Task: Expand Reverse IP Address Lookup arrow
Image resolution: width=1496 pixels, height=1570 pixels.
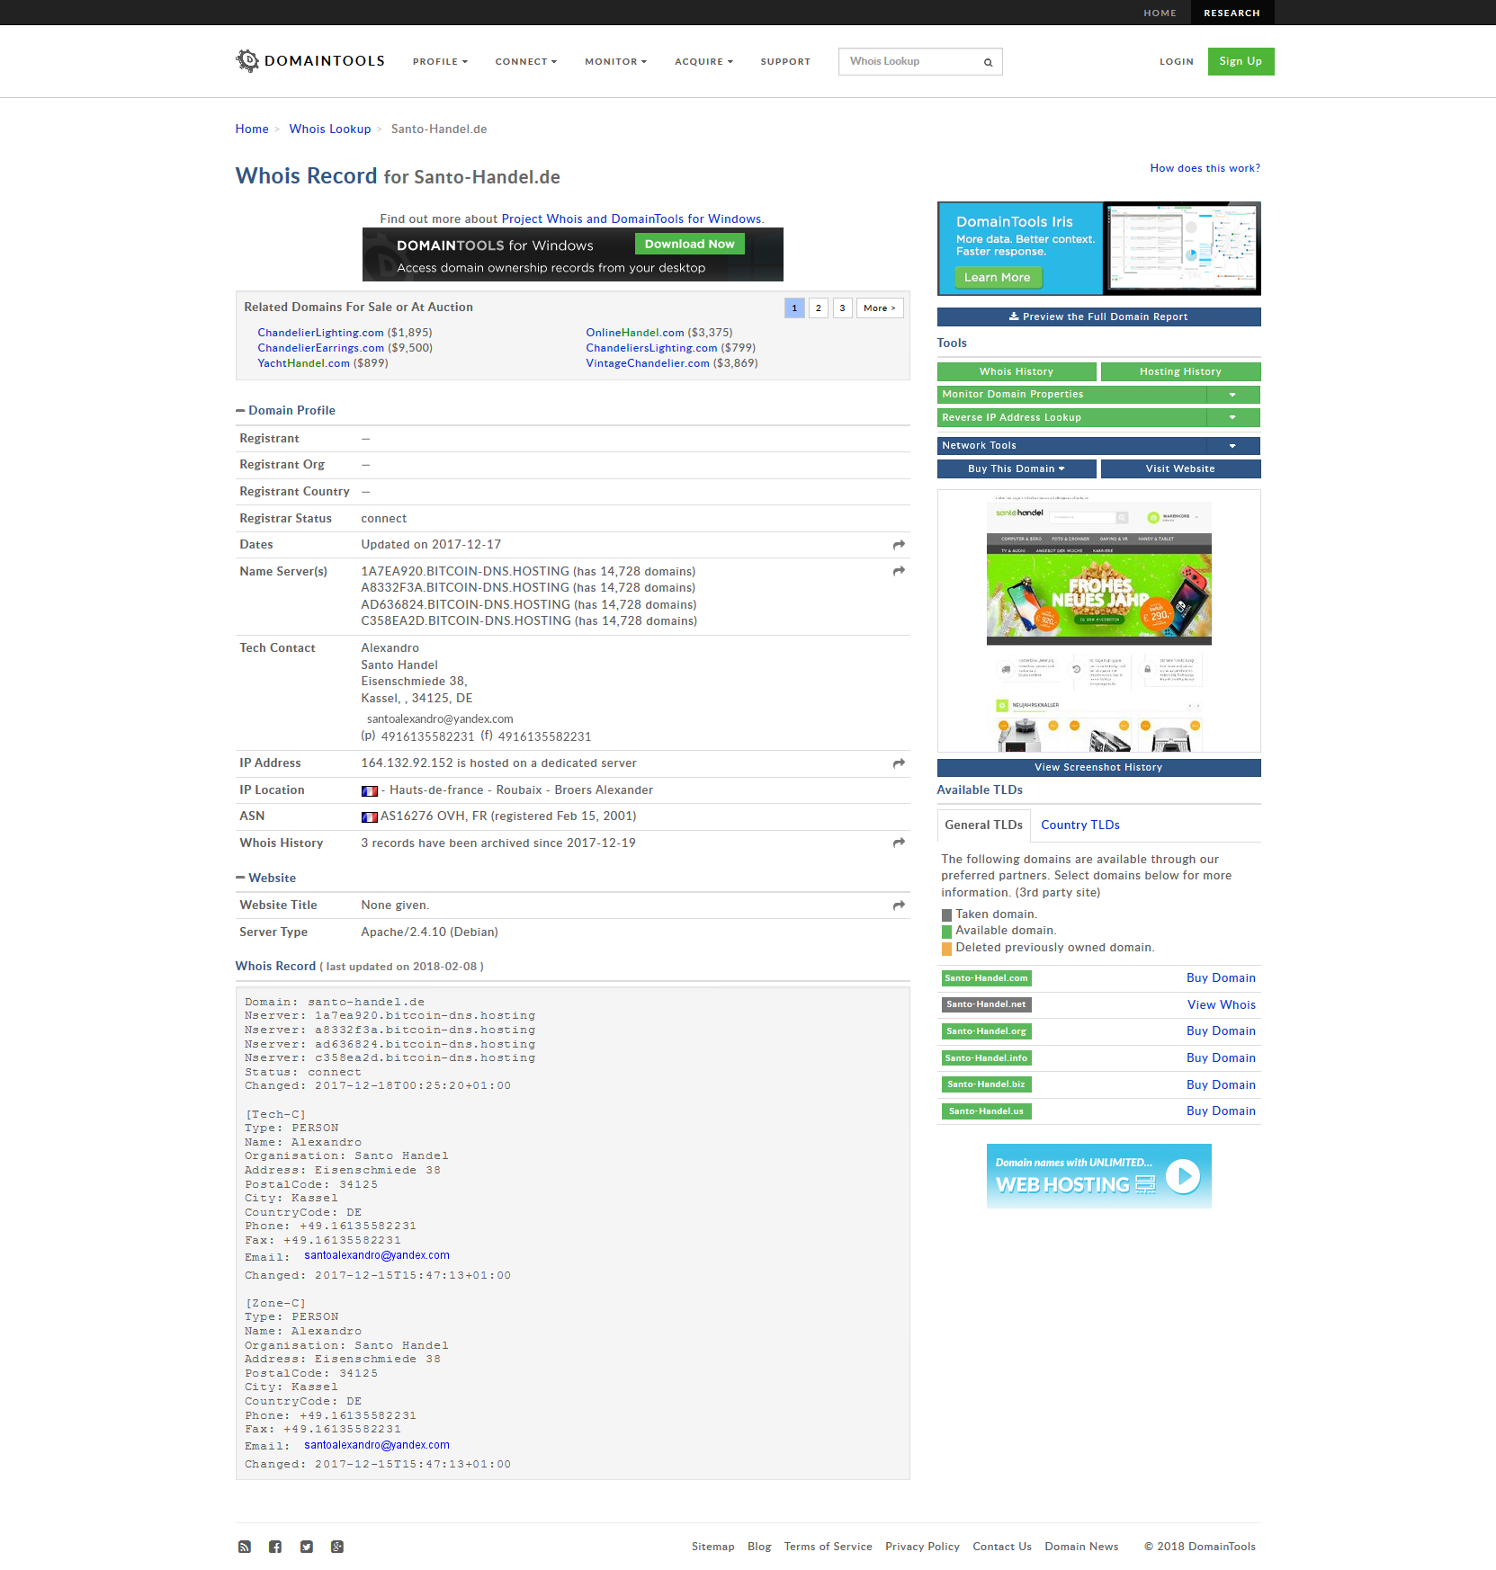Action: (1232, 418)
